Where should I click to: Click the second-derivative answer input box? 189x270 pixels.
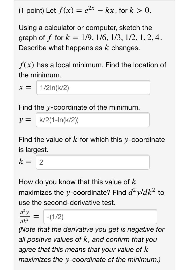pos(100,216)
